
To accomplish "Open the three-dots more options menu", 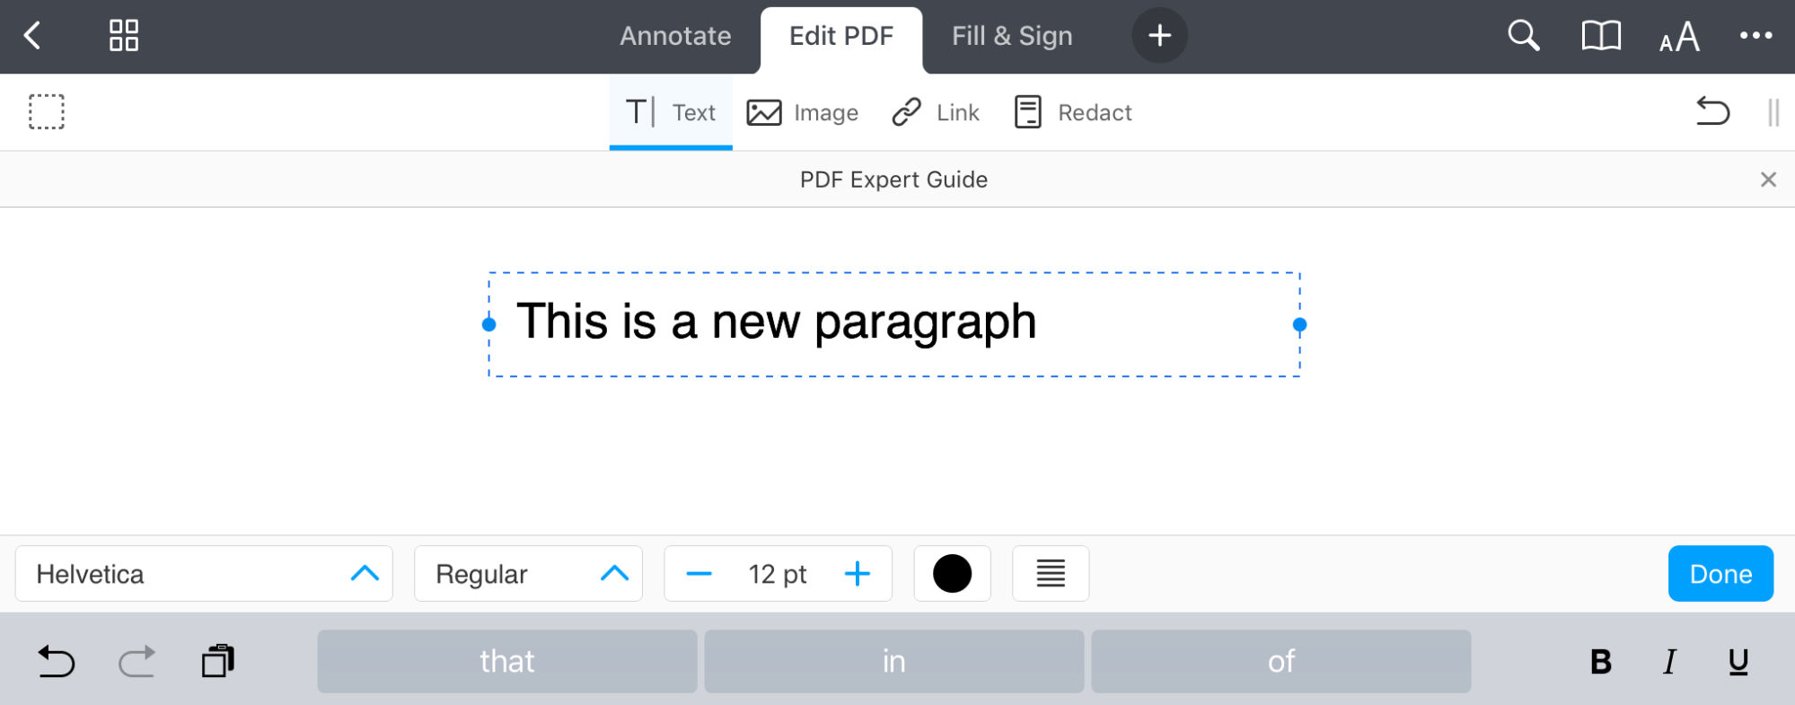I will pyautogui.click(x=1755, y=36).
